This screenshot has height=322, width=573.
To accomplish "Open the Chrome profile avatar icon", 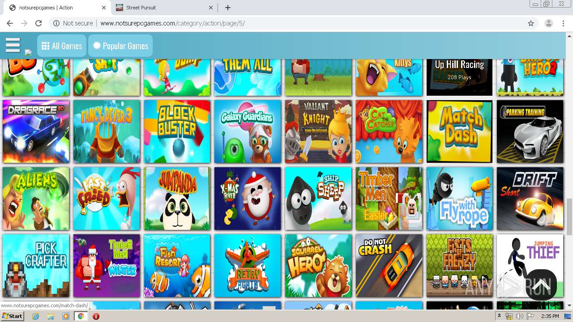I will tap(548, 23).
